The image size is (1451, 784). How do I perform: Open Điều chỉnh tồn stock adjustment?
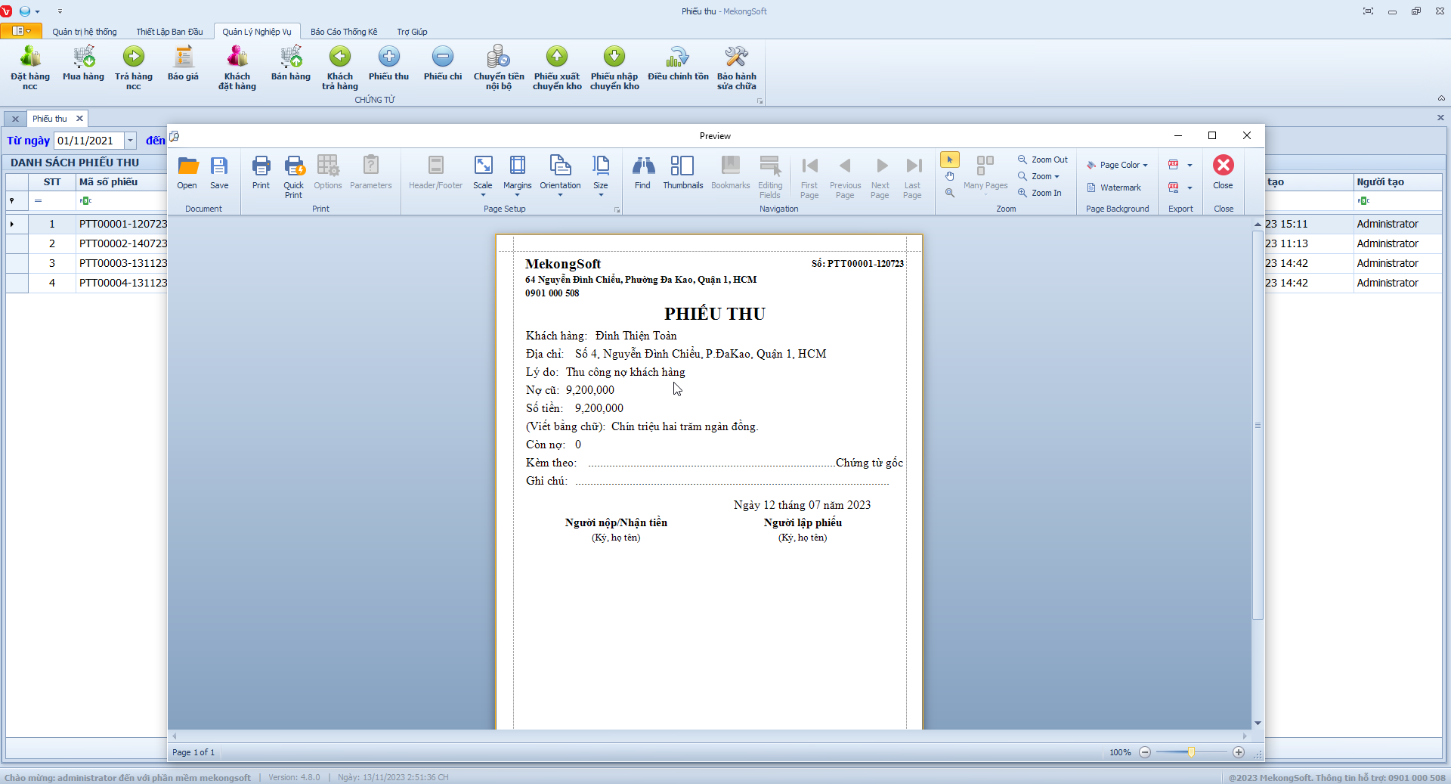click(x=678, y=64)
